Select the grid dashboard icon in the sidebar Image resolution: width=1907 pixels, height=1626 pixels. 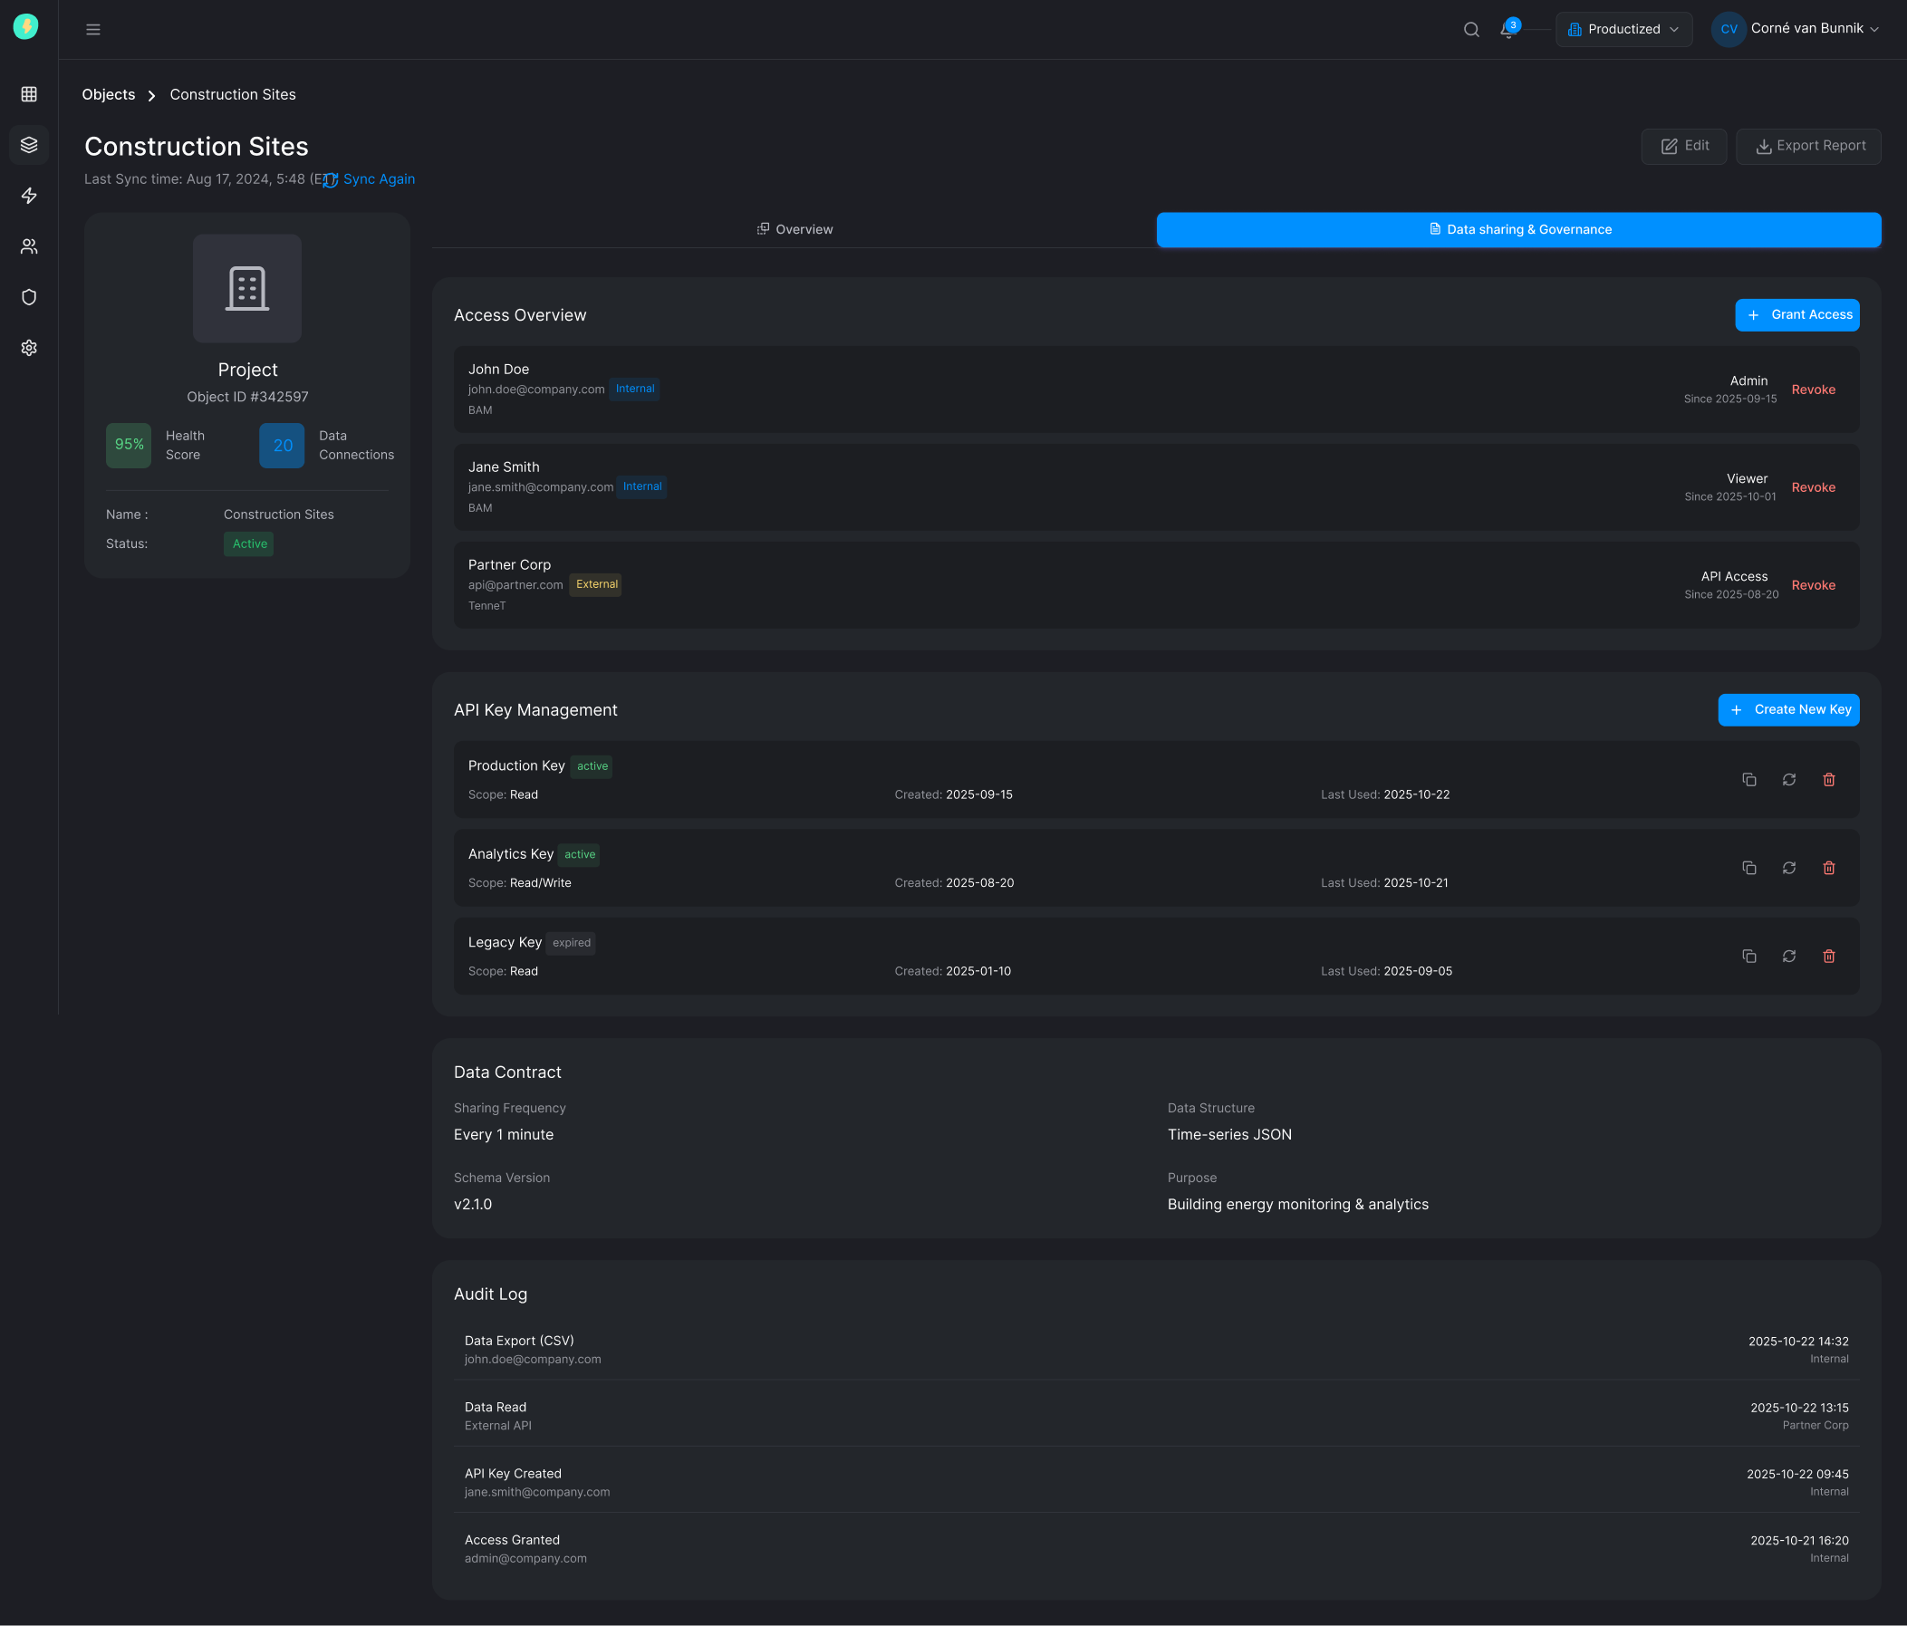pyautogui.click(x=28, y=93)
